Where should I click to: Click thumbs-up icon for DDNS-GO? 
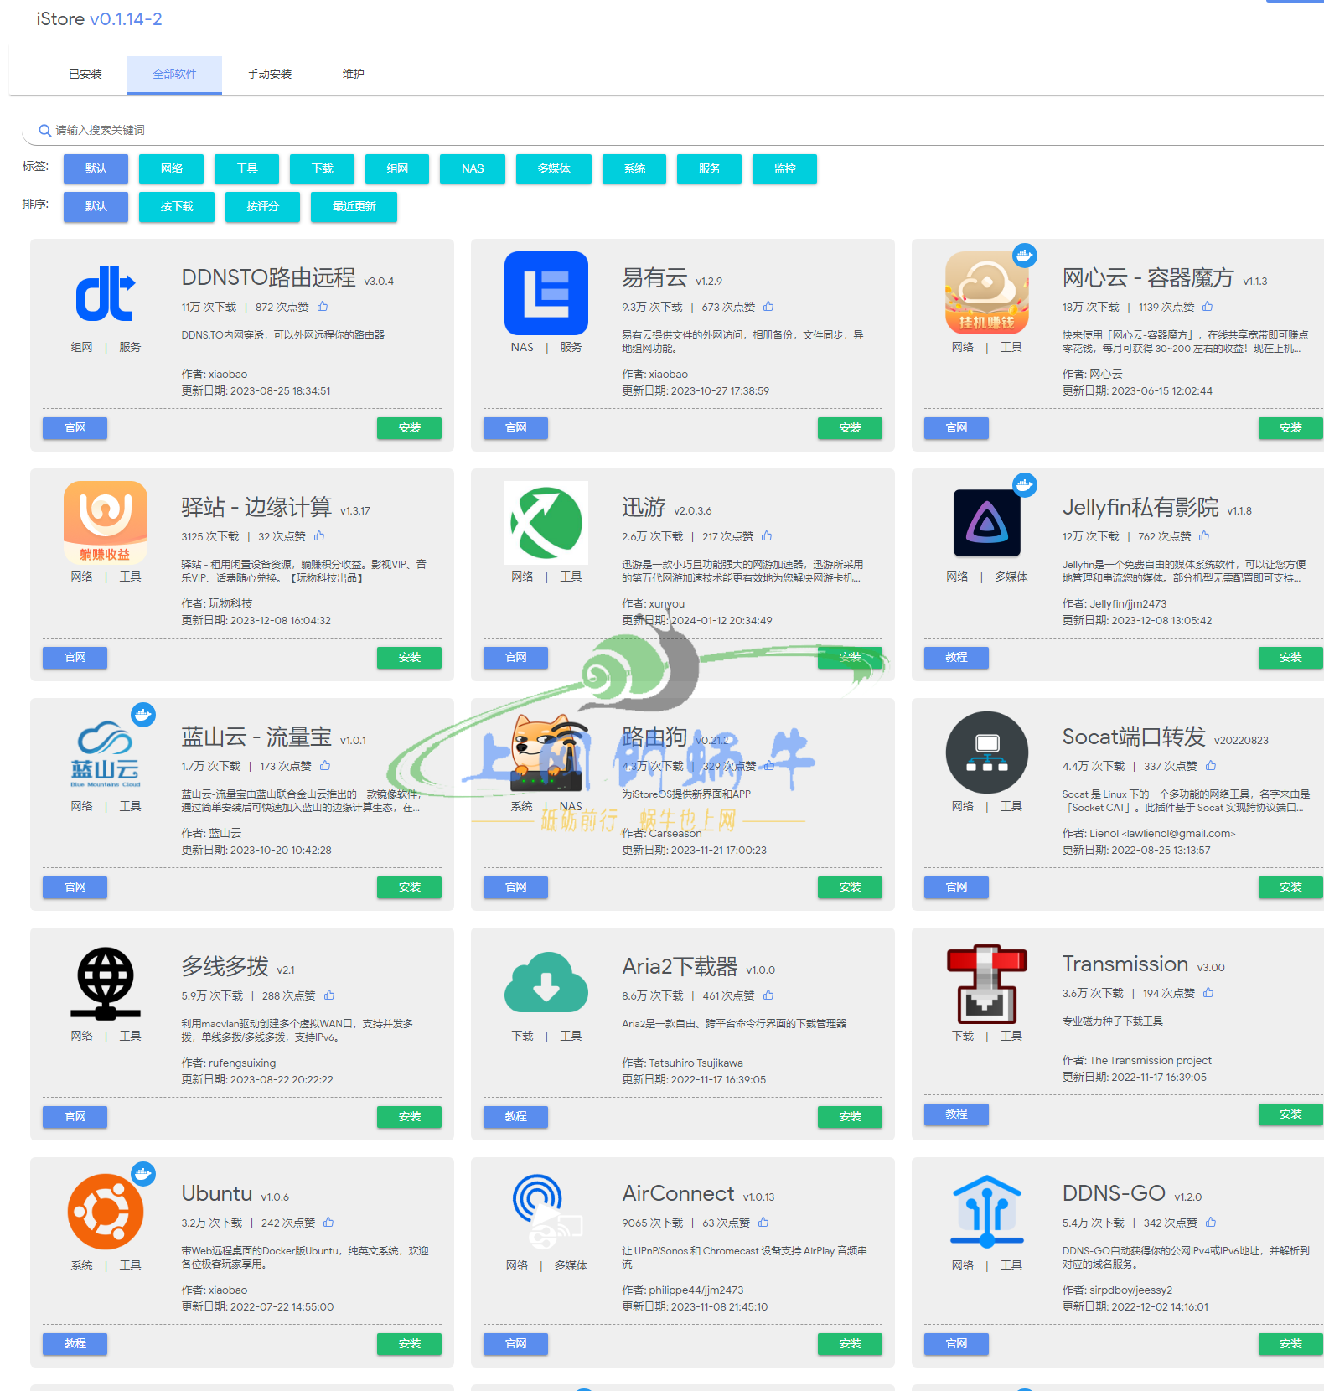coord(1211,1223)
